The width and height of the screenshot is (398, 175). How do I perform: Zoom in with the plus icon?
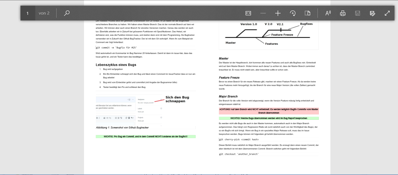point(278,13)
